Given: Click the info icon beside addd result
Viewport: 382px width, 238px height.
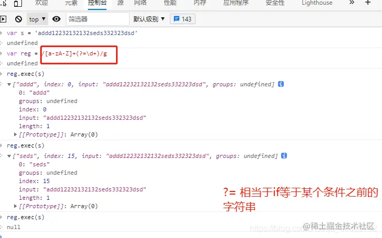Looking at the screenshot, I should [x=281, y=84].
